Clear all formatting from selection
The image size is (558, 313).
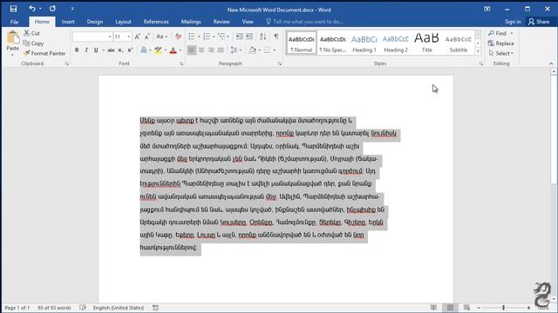178,37
